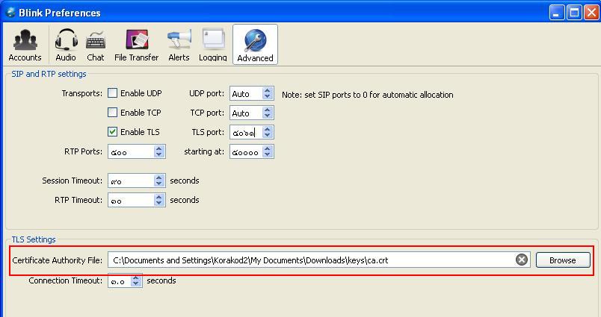Click the TLS port spinner arrows
Viewport: 601px width, 317px height.
(268, 132)
